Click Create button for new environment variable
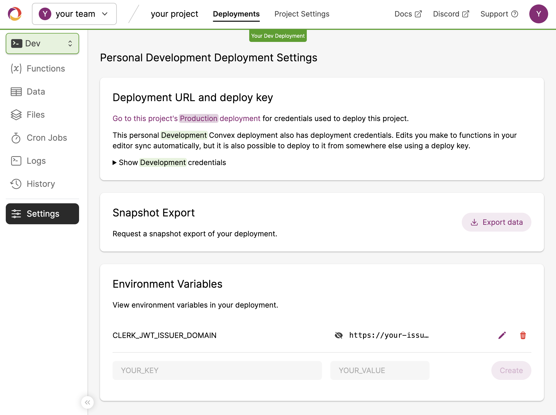This screenshot has width=556, height=415. (511, 370)
